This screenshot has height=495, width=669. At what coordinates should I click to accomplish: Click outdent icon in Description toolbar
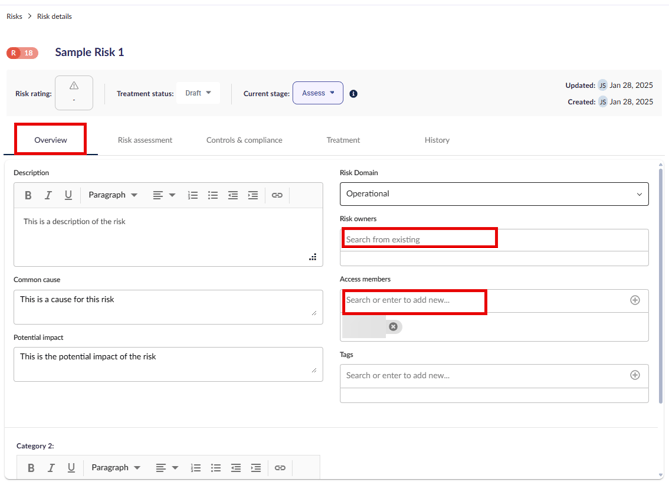pos(233,195)
